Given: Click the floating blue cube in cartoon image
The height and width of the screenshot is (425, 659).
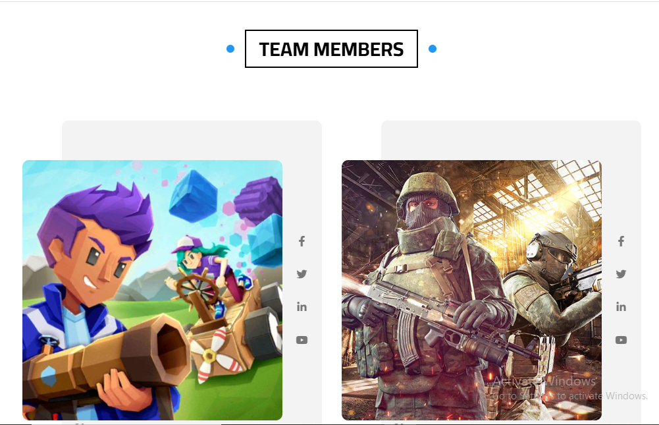Looking at the screenshot, I should pyautogui.click(x=194, y=196).
